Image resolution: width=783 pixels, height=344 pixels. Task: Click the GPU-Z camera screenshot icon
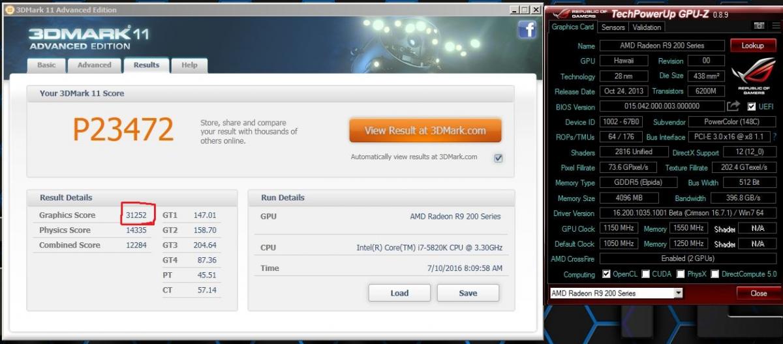coord(759,25)
